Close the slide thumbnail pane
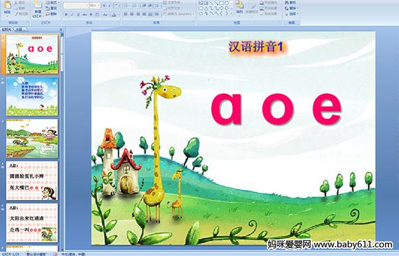 pos(61,30)
